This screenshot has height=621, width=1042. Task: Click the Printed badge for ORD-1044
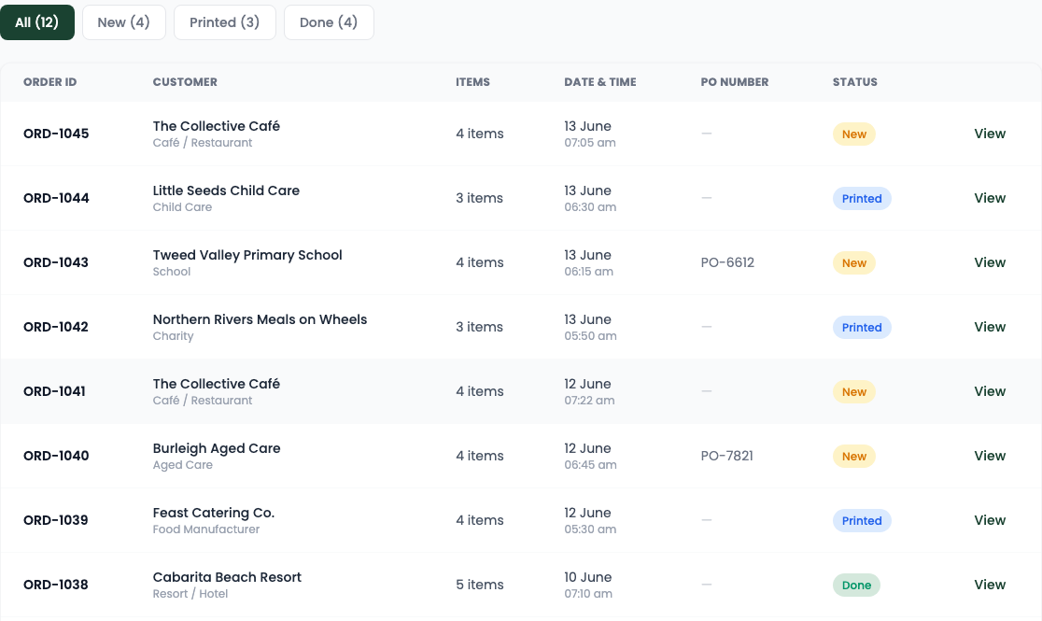[x=862, y=199]
